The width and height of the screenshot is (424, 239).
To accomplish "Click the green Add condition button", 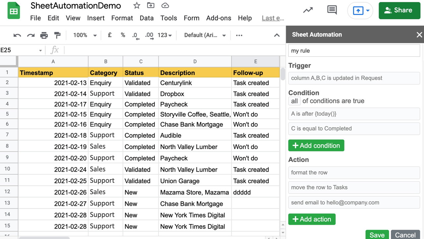I will pyautogui.click(x=316, y=145).
